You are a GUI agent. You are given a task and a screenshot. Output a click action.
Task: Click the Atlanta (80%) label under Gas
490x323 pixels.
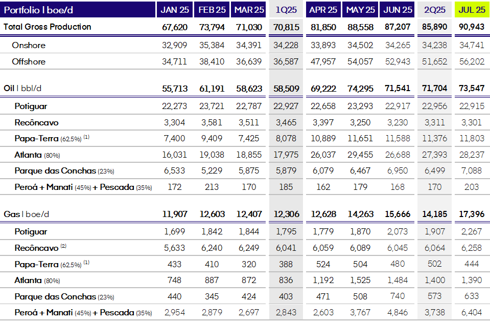coord(37,281)
